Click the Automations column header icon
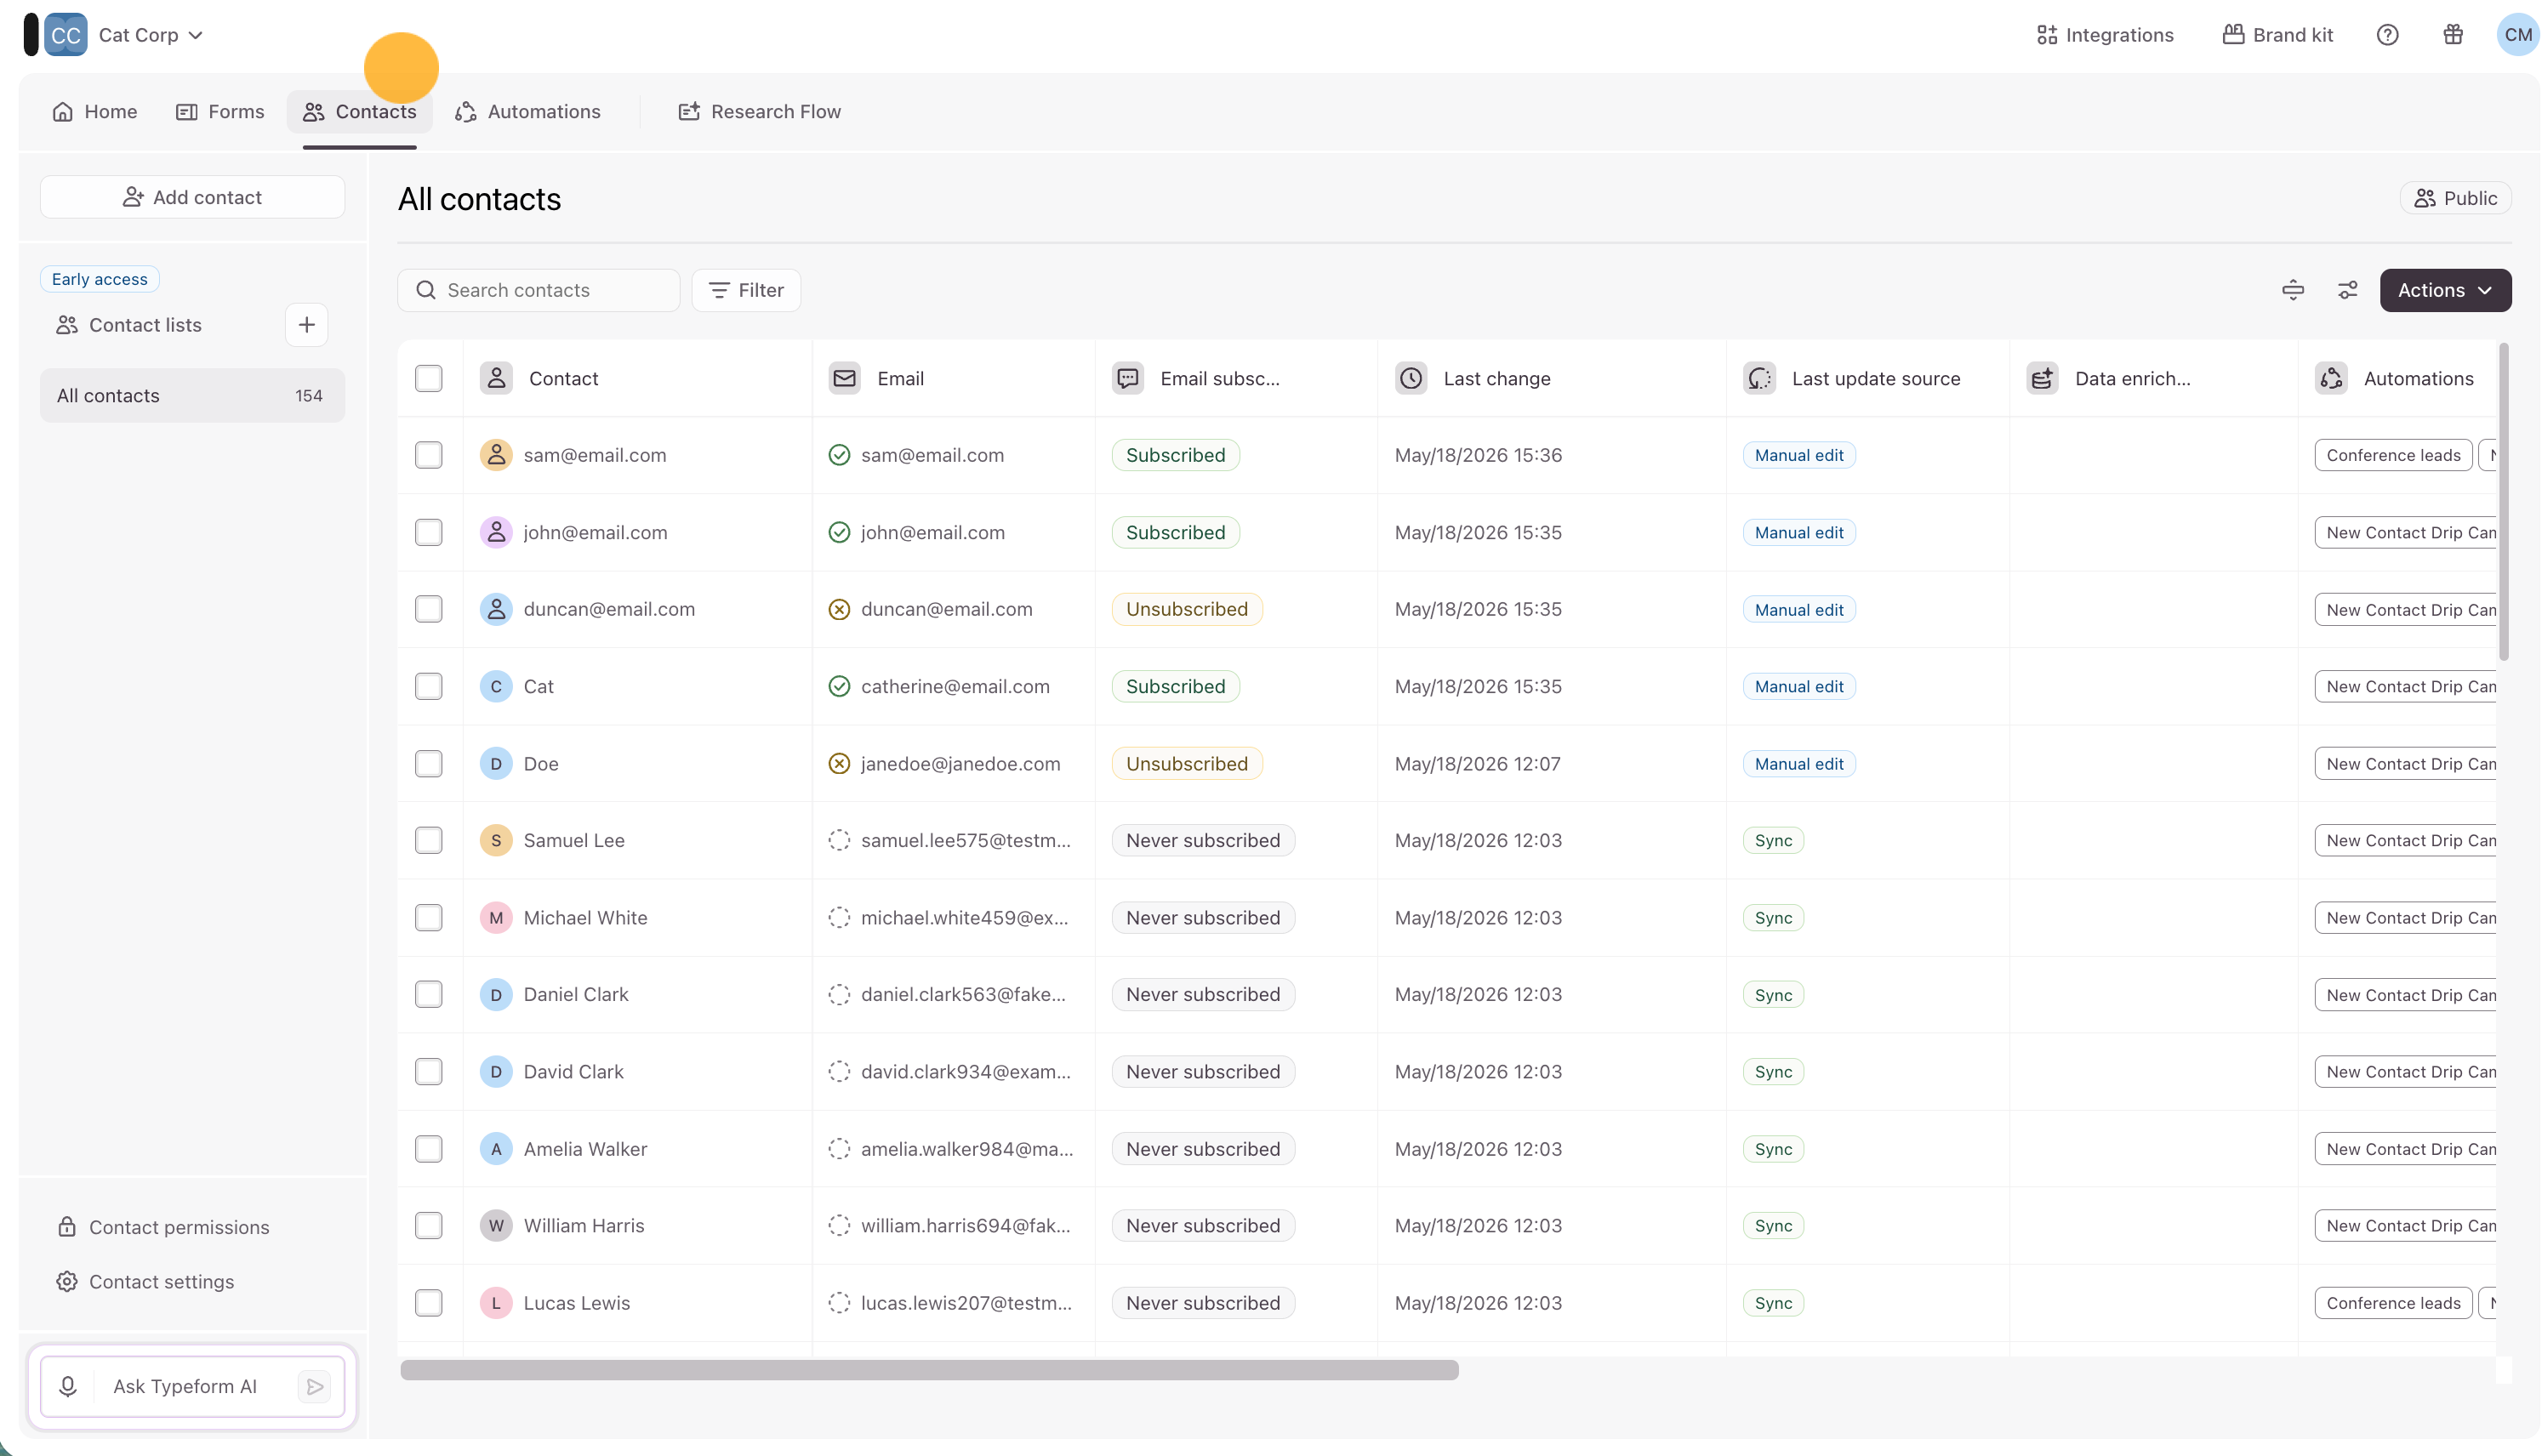2542x1456 pixels. [x=2331, y=378]
